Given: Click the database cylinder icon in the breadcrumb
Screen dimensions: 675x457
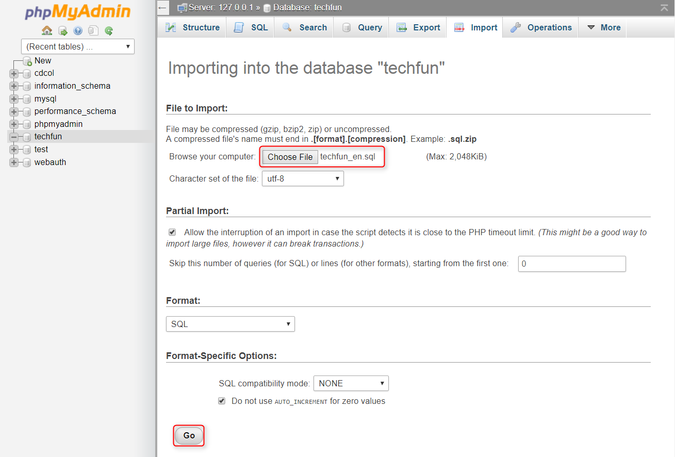Looking at the screenshot, I should pyautogui.click(x=267, y=8).
